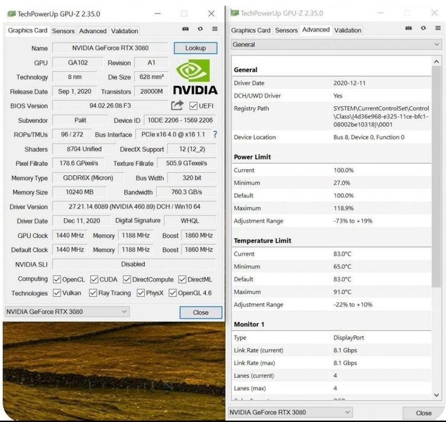Click the NVIDIA SLI Disabled field
This screenshot has width=446, height=422.
tap(134, 264)
